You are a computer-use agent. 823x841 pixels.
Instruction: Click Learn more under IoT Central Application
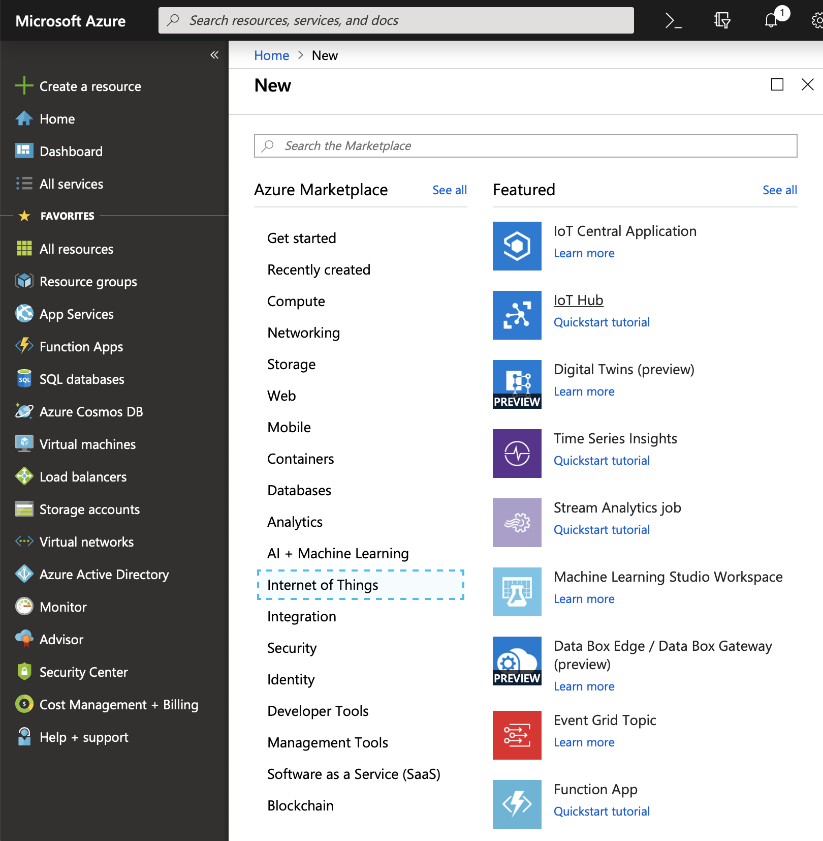[584, 253]
